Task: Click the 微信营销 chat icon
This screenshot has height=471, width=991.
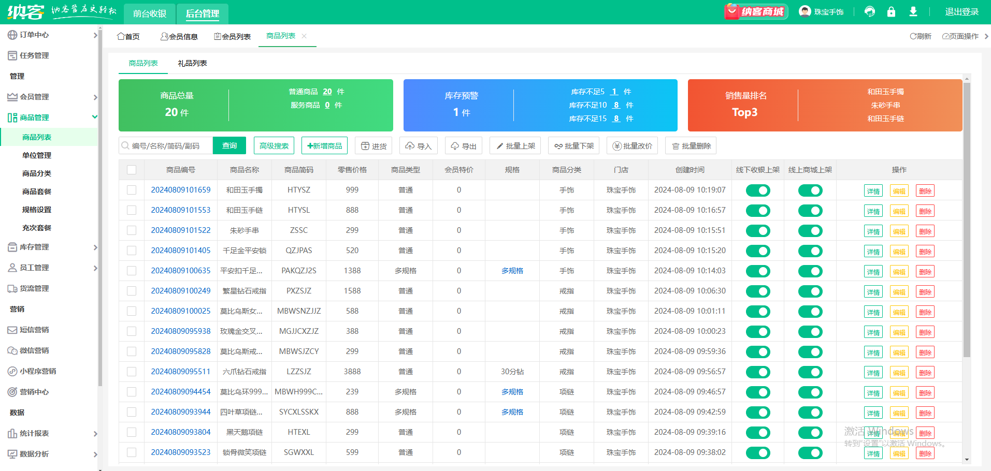Action: coord(12,350)
